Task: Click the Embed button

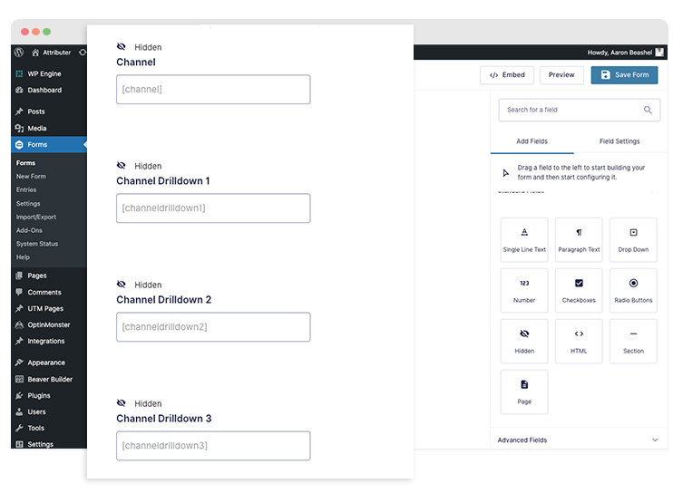Action: [x=507, y=75]
